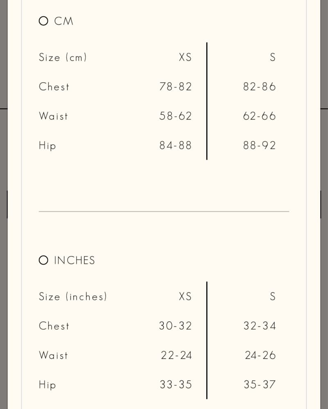Click the CM unit label
The width and height of the screenshot is (328, 409).
click(64, 21)
